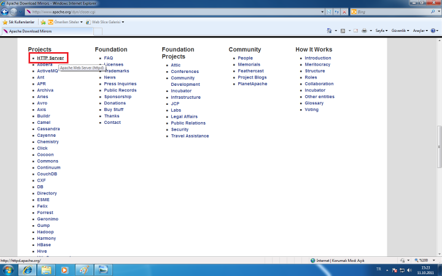The width and height of the screenshot is (442, 276).
Task: Open Windows Media Player from taskbar
Action: (64, 269)
